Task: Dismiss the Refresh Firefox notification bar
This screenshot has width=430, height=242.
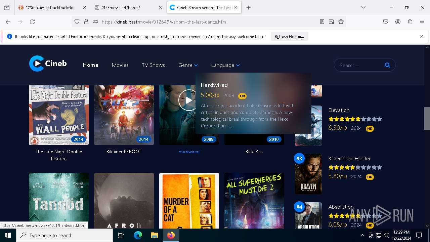Action: (x=422, y=36)
